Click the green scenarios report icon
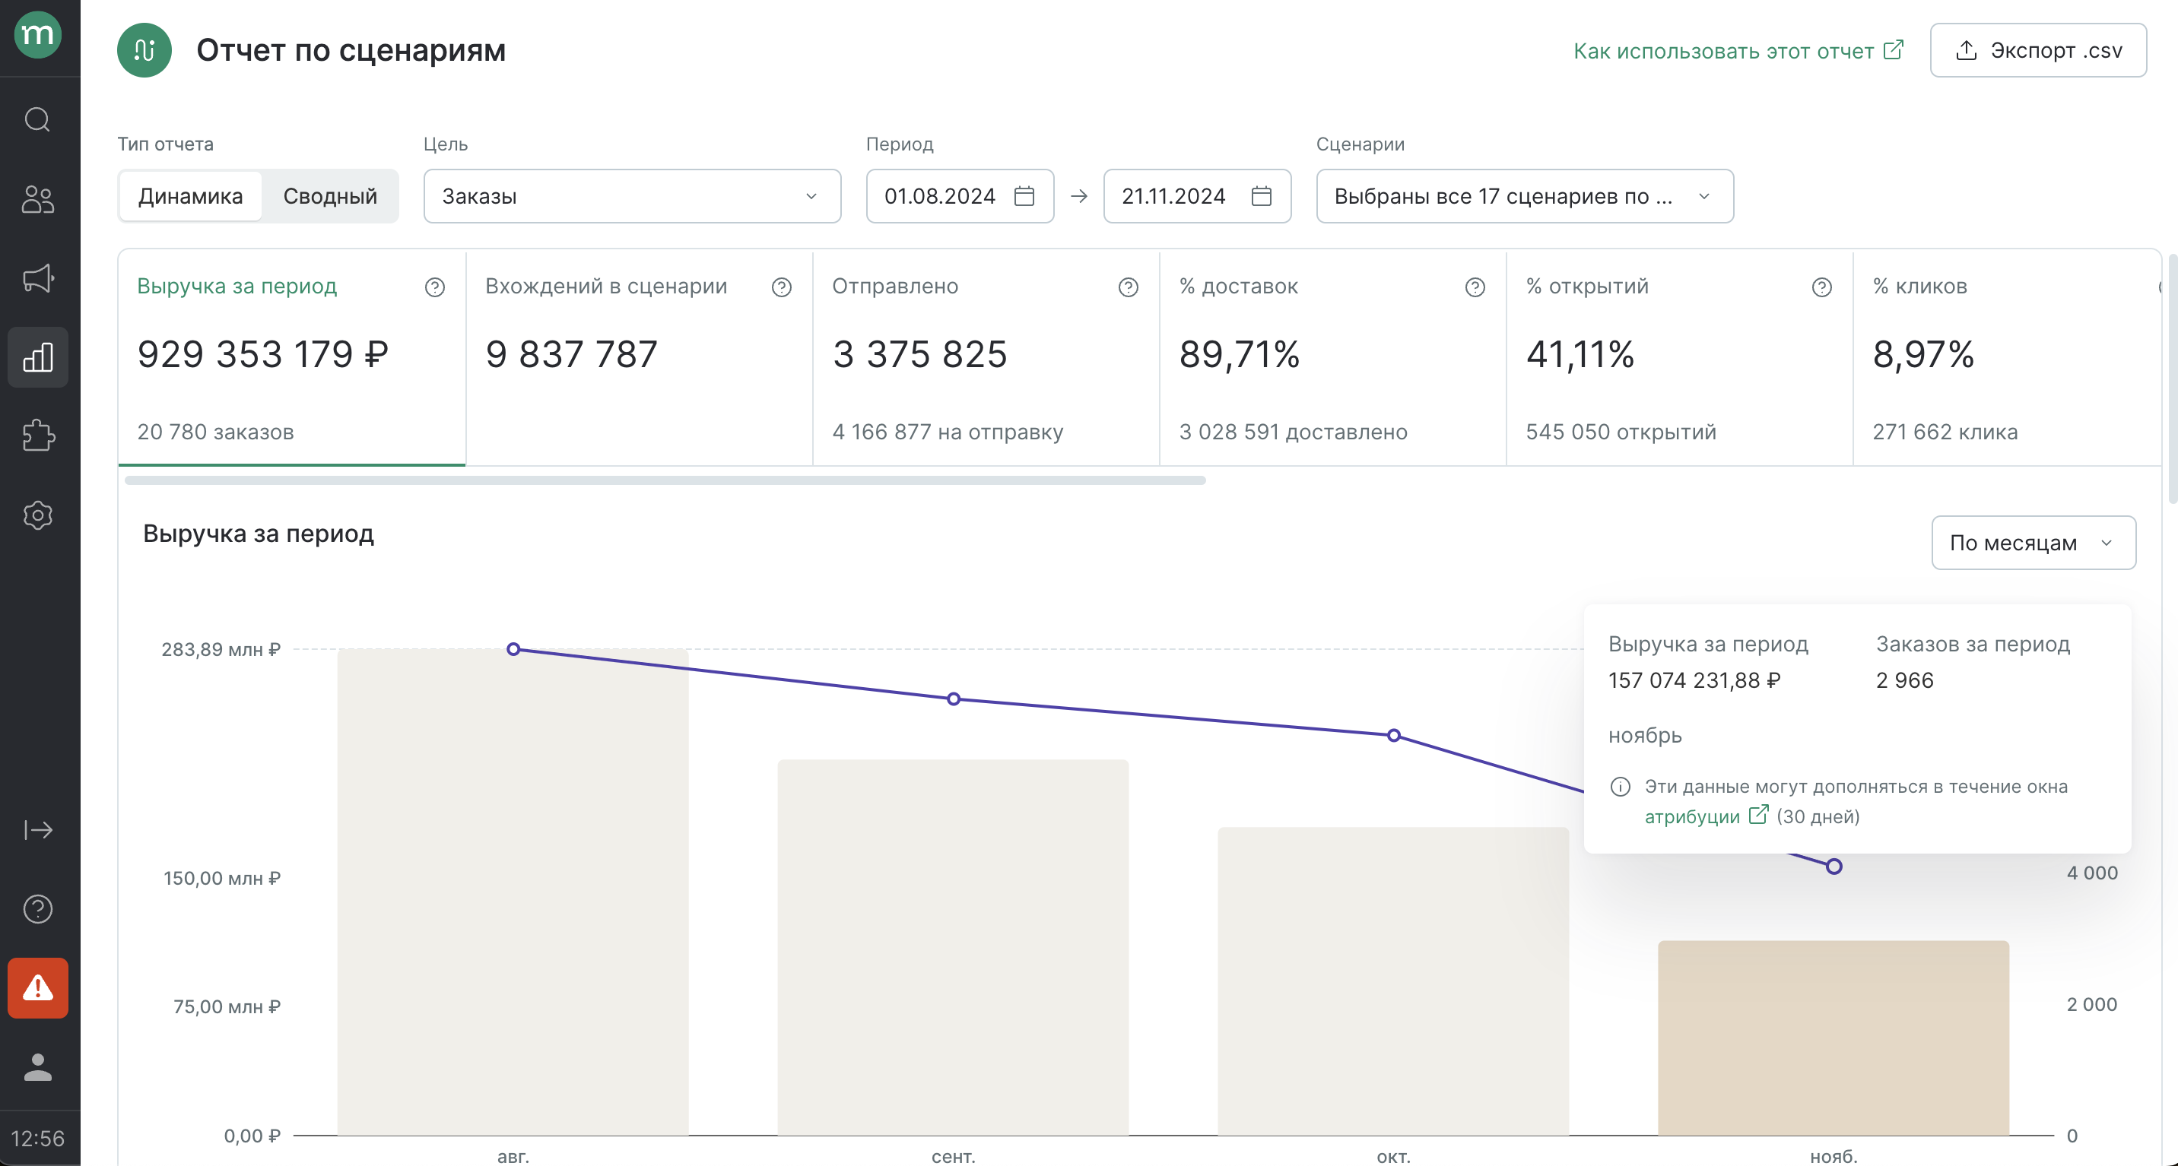Screen dimensions: 2178x1166 tap(144, 51)
